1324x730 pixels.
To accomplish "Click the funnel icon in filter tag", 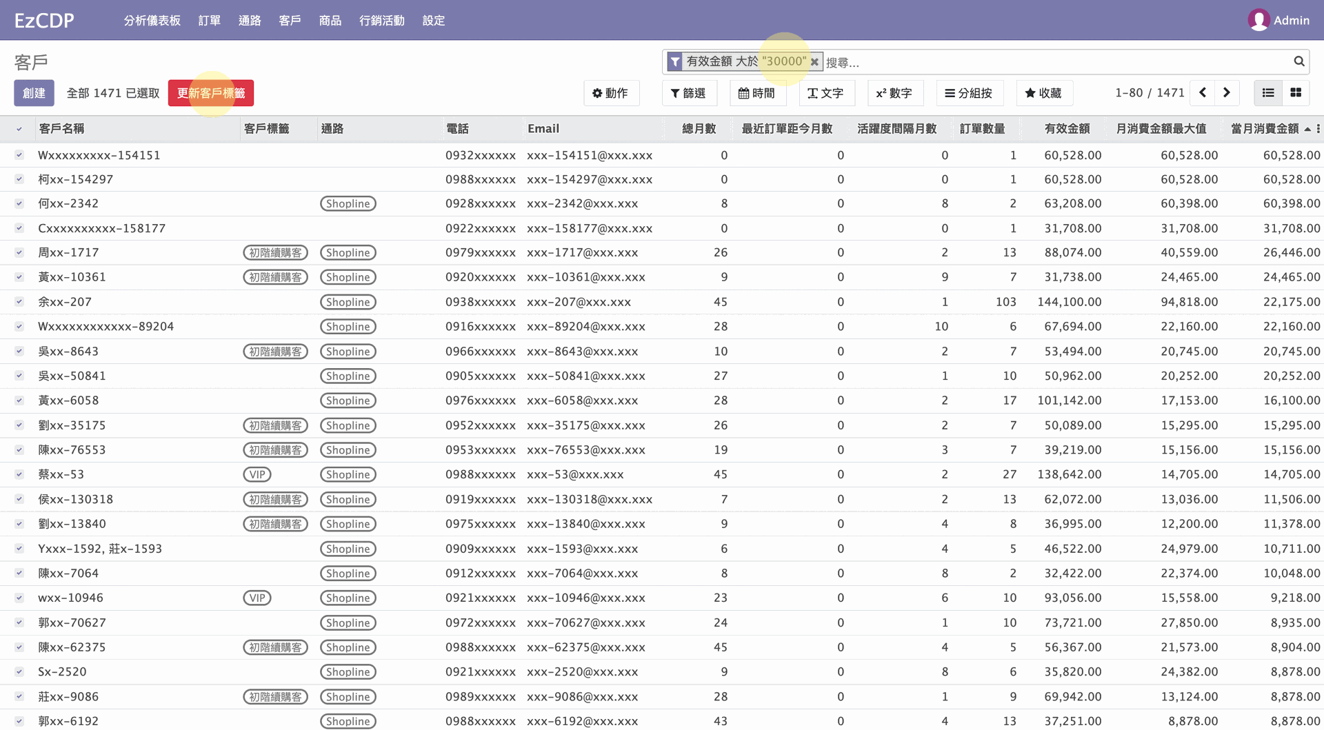I will (x=675, y=62).
